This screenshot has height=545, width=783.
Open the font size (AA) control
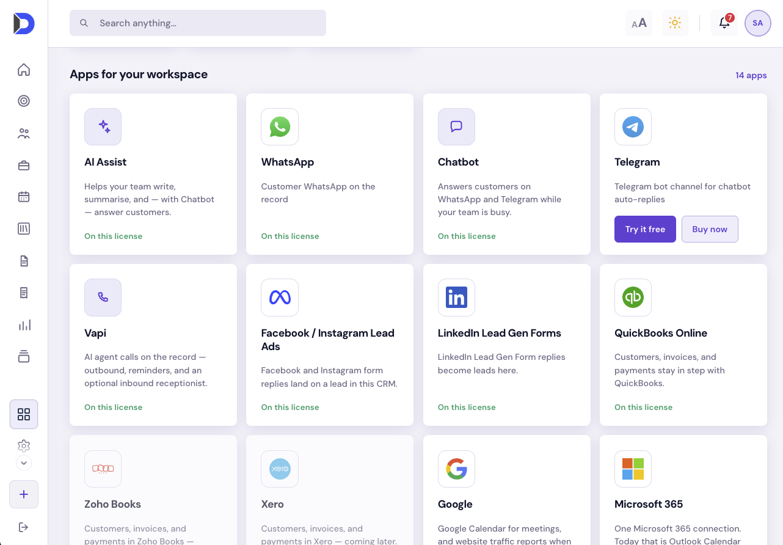(639, 23)
